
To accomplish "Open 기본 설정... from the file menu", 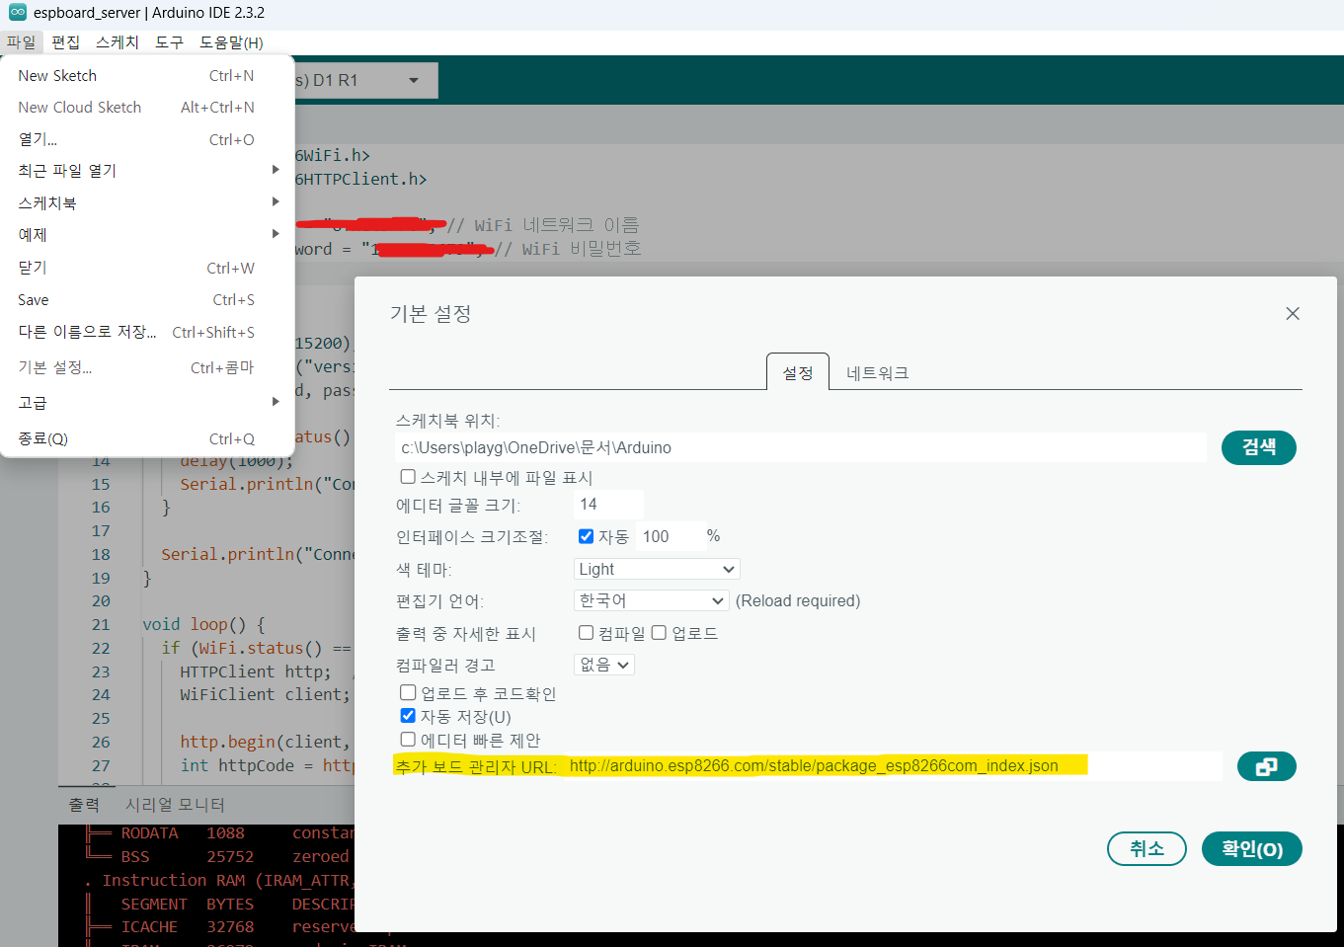I will click(147, 367).
